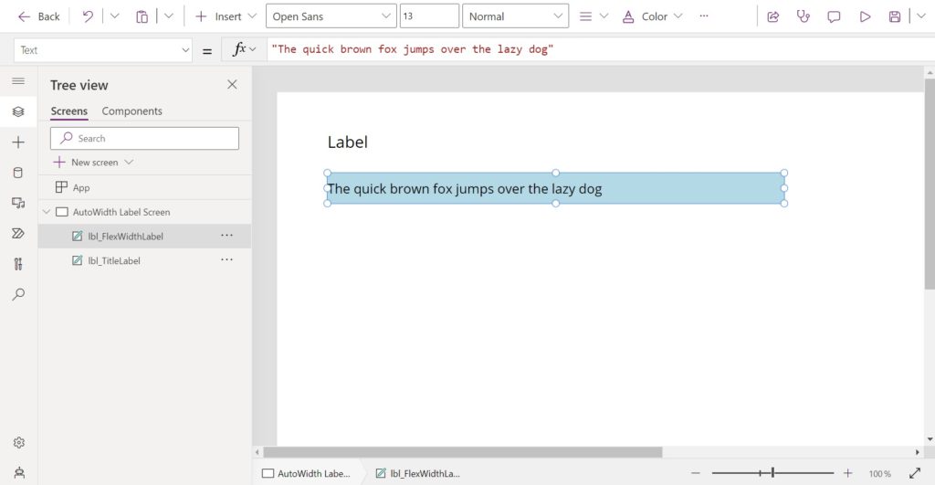Click New screen button
The image size is (935, 485).
[x=94, y=163]
